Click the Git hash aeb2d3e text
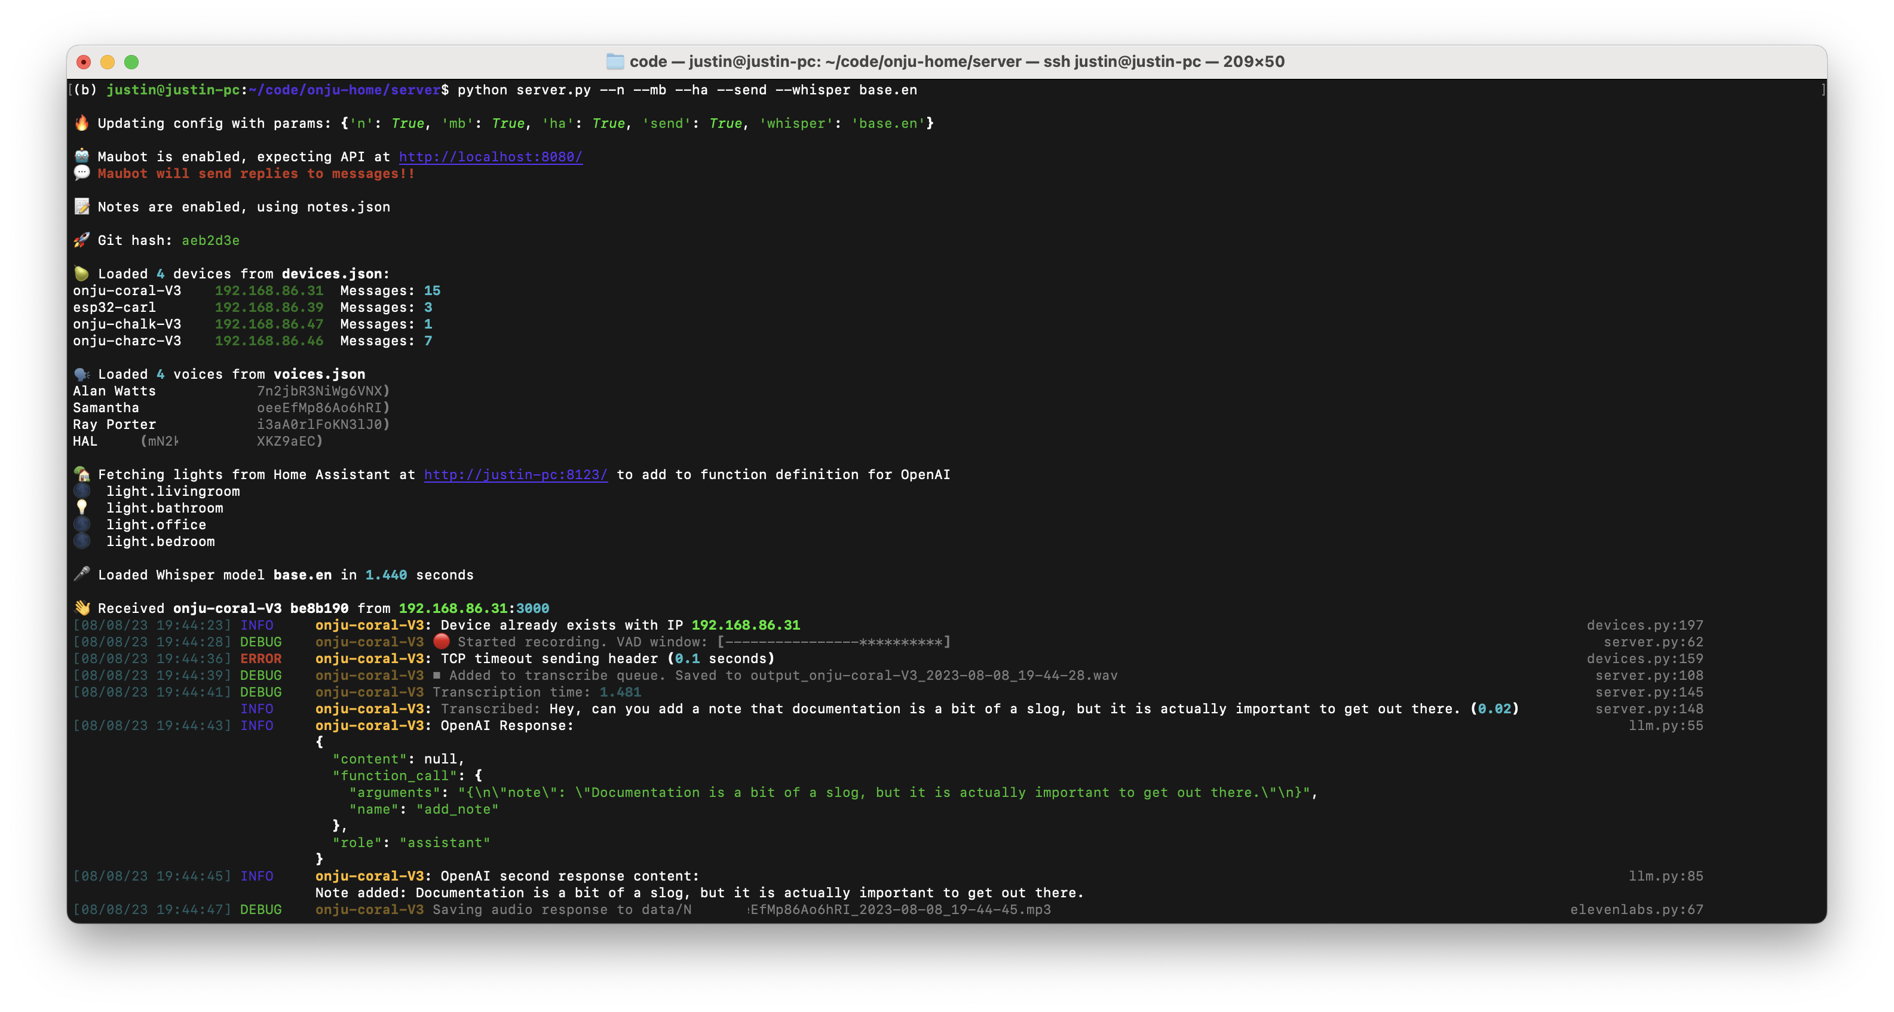This screenshot has height=1012, width=1894. (210, 240)
